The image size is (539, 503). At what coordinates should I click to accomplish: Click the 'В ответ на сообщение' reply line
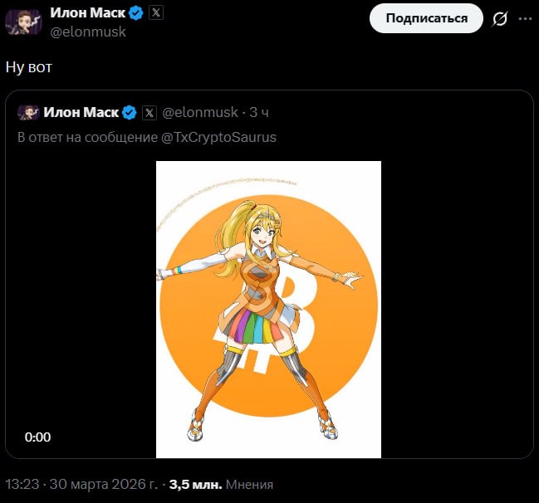tap(87, 137)
